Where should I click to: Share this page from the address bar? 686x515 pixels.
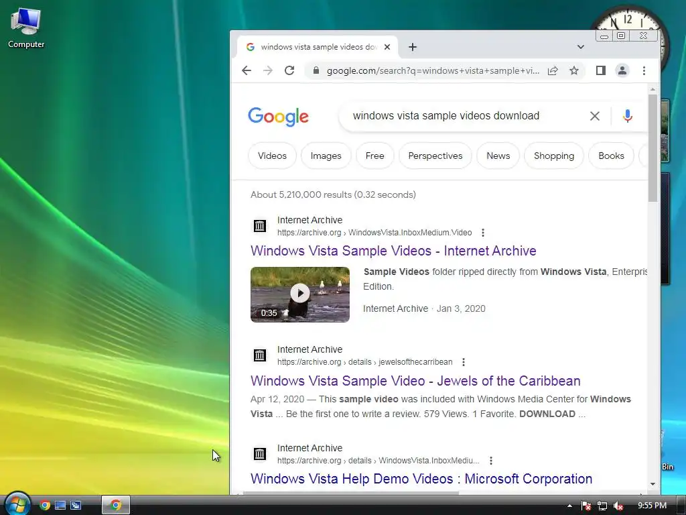[x=553, y=70]
